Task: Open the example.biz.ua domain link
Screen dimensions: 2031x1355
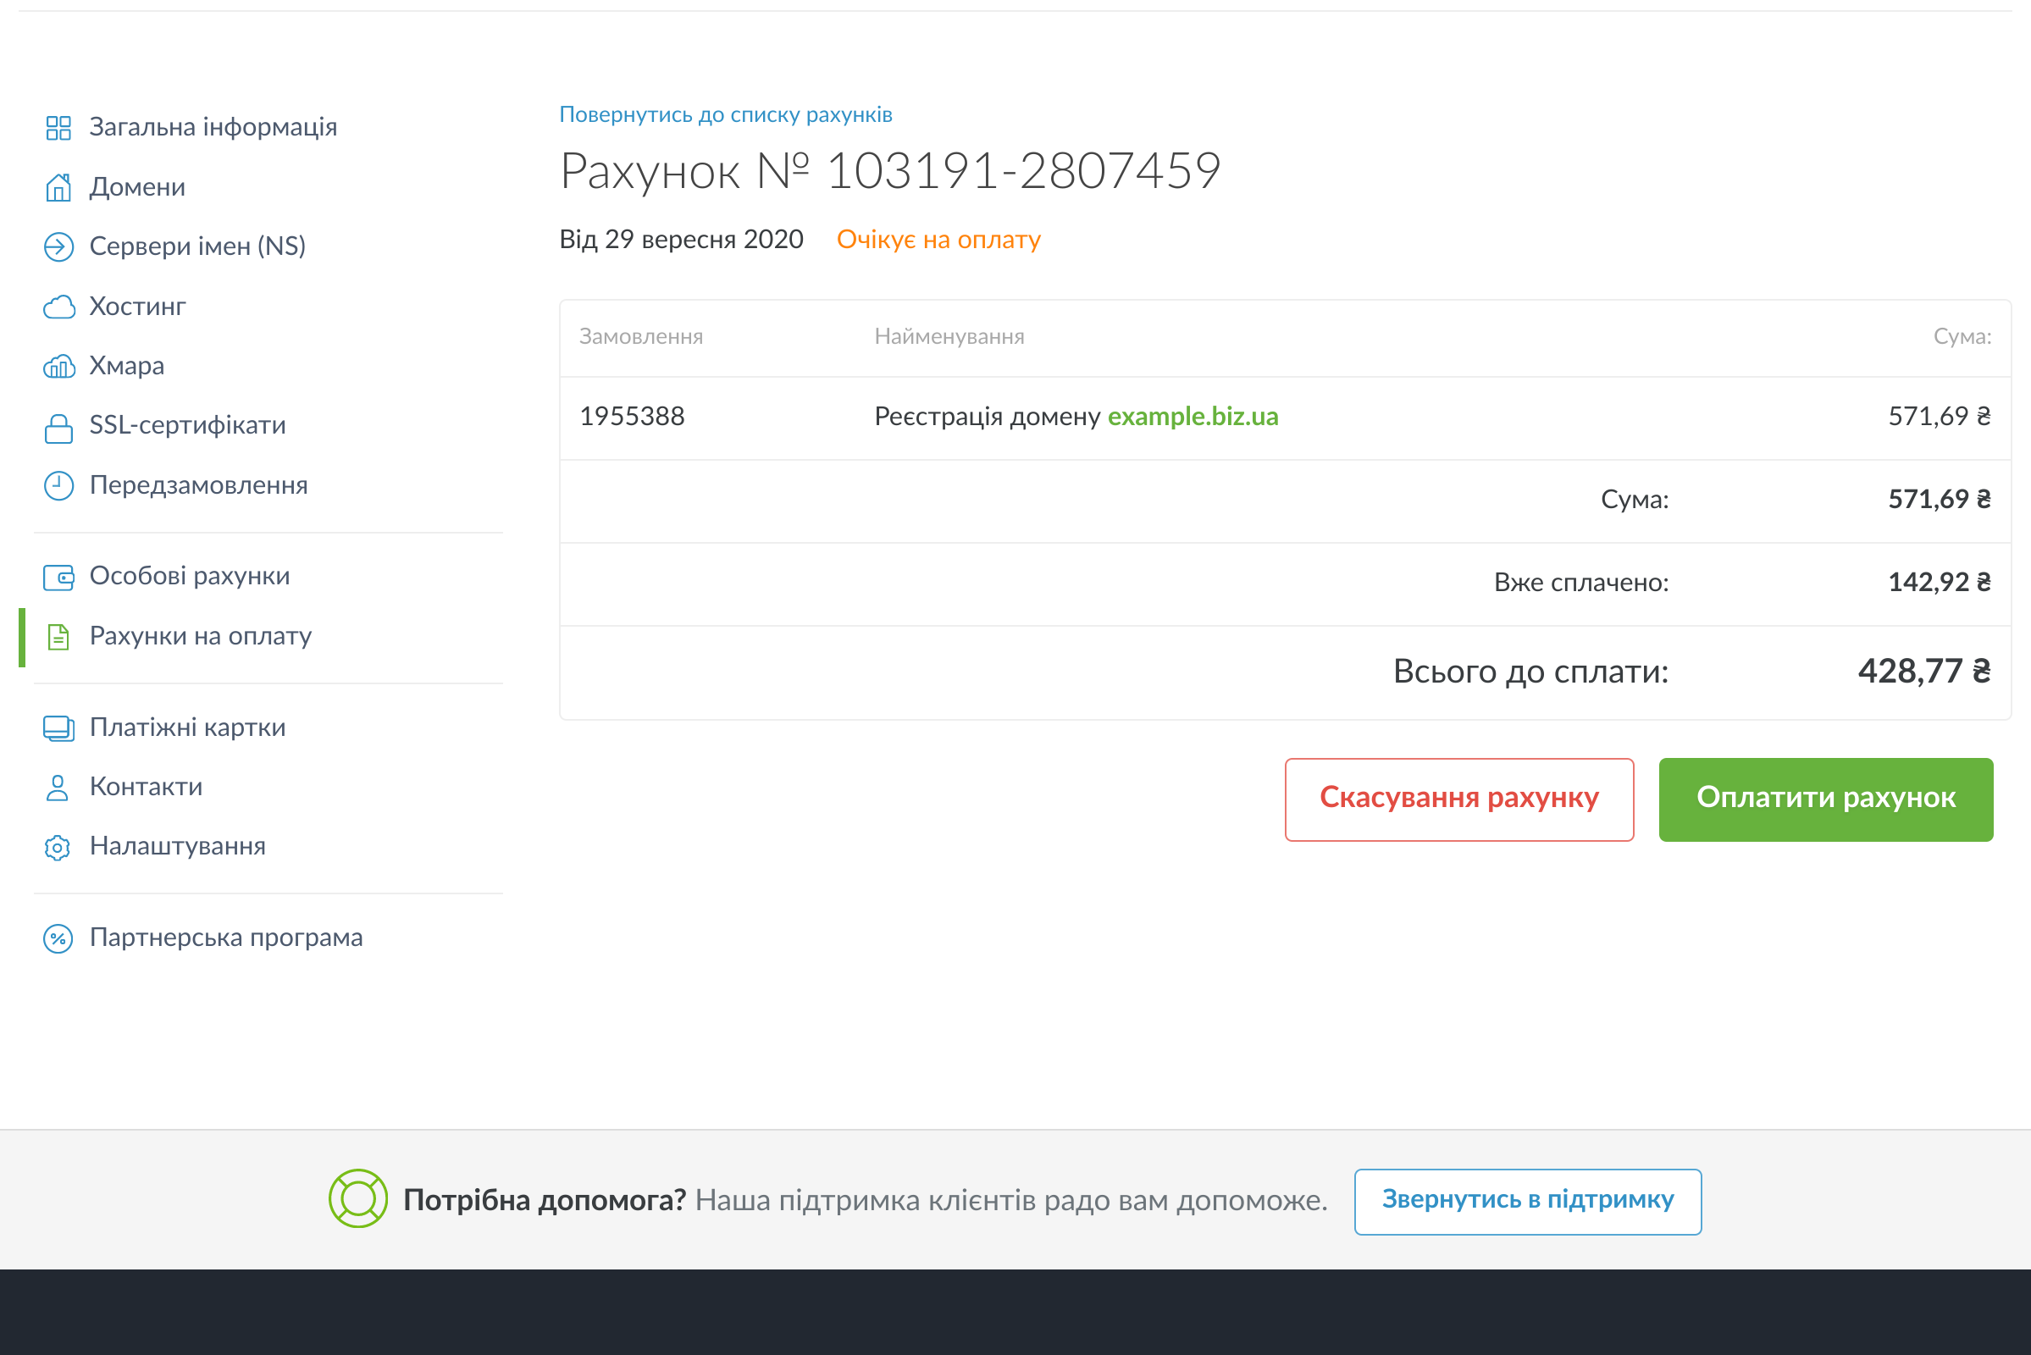Action: (x=1192, y=417)
